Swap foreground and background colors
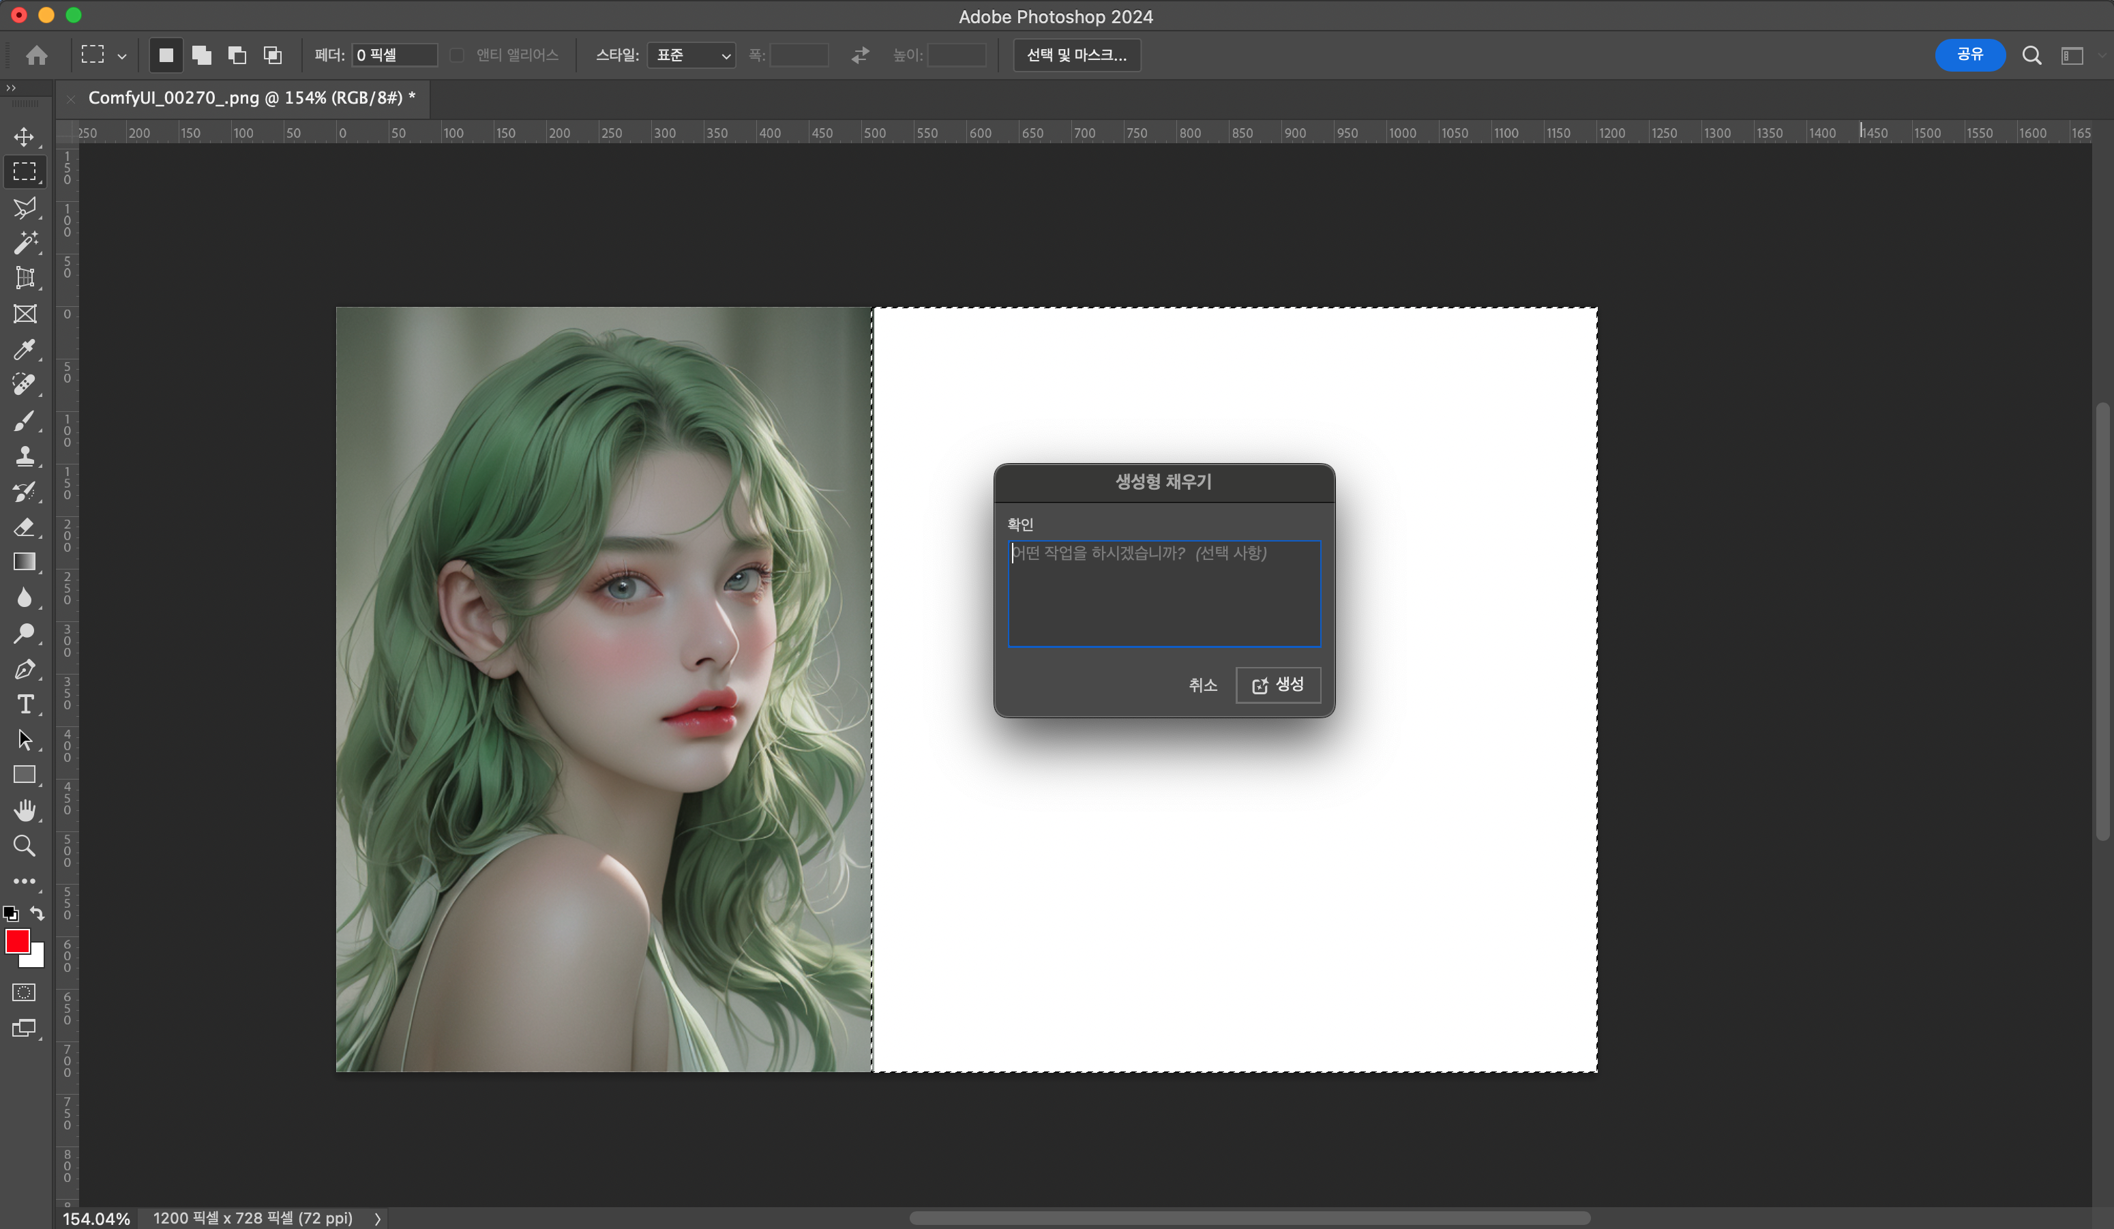Viewport: 2114px width, 1229px height. (37, 913)
